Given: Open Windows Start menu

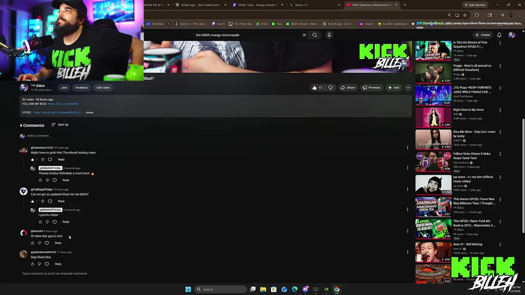Looking at the screenshot, I should pyautogui.click(x=188, y=289).
